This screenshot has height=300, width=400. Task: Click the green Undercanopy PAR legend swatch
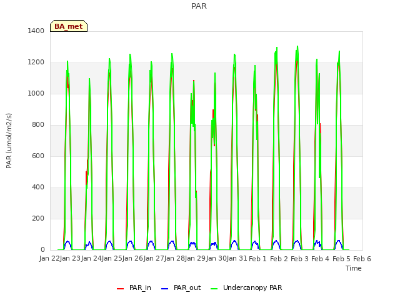point(214,289)
